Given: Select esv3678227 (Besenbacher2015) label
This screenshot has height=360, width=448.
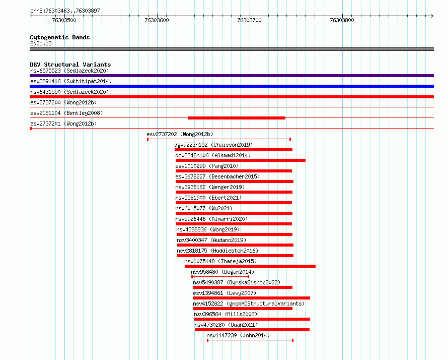Looking at the screenshot, I should pyautogui.click(x=217, y=176).
